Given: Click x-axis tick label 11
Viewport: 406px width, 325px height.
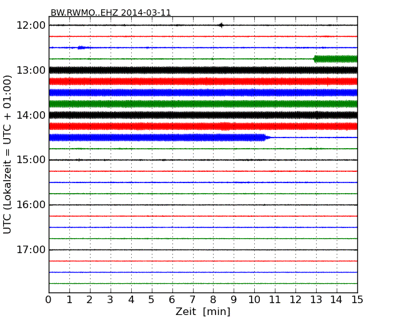Looking at the screenshot, I should [x=275, y=300].
